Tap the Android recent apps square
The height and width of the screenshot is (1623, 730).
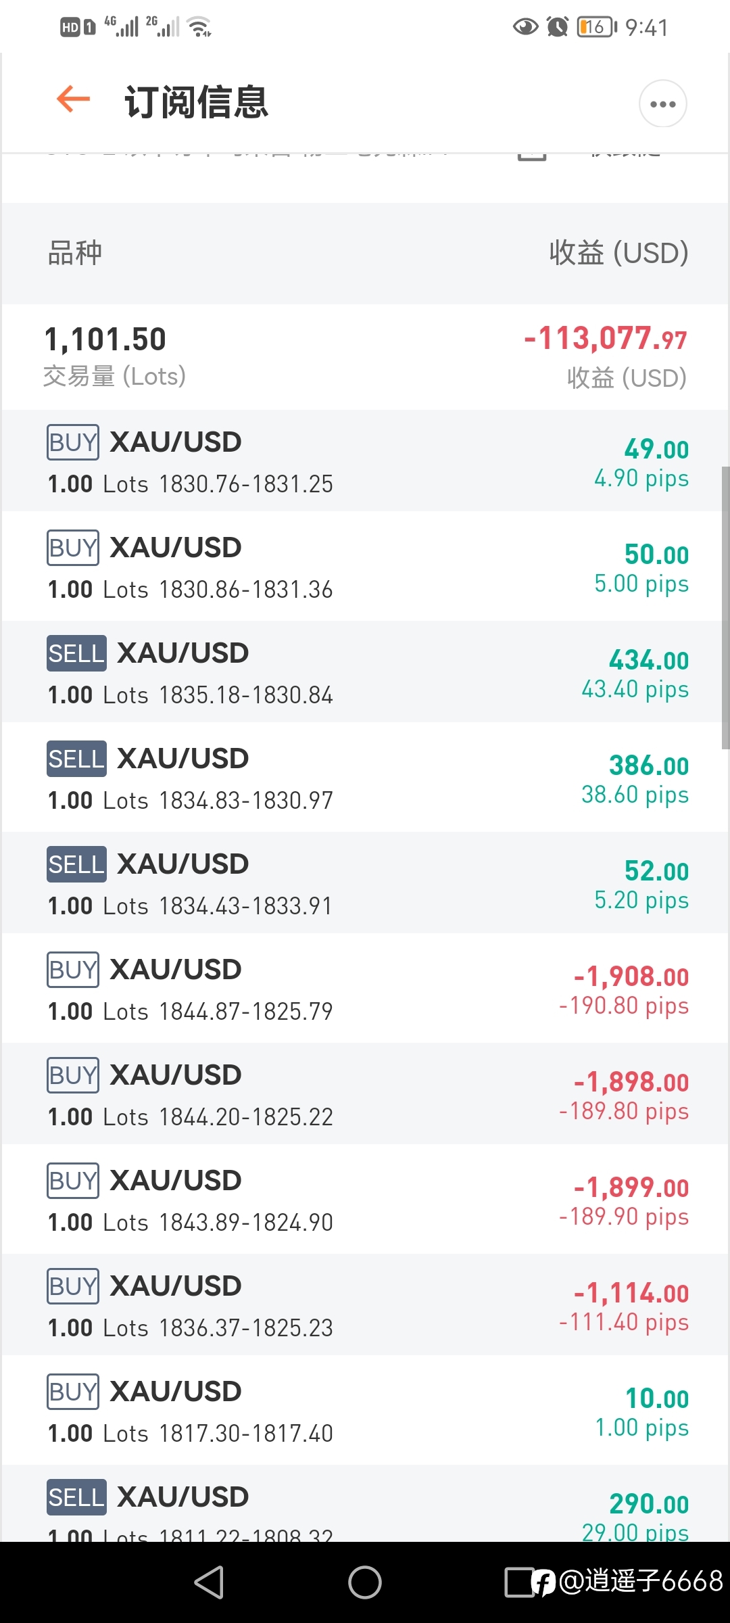click(520, 1582)
